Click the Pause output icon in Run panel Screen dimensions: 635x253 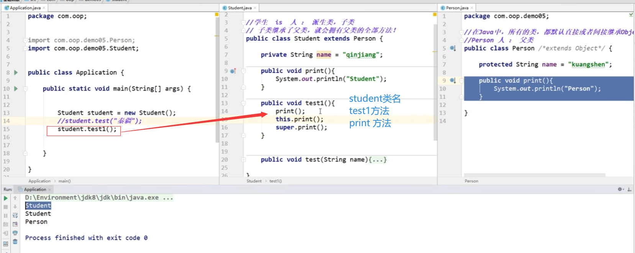click(5, 216)
